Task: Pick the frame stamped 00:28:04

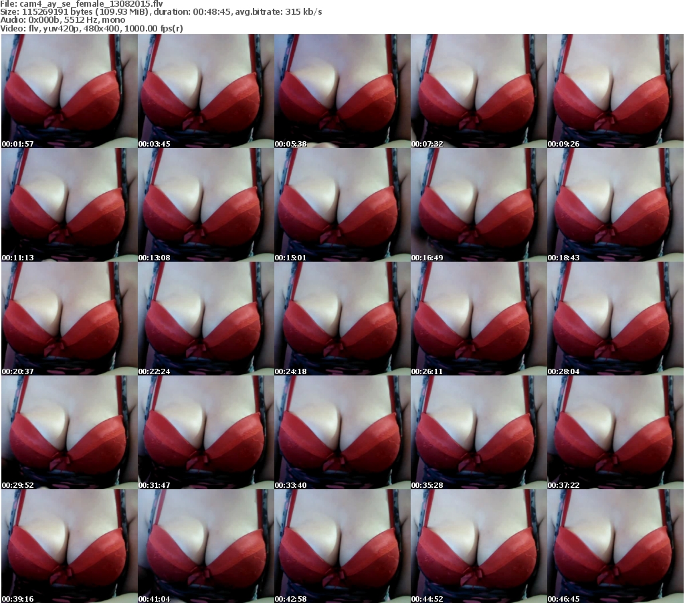Action: pyautogui.click(x=615, y=319)
